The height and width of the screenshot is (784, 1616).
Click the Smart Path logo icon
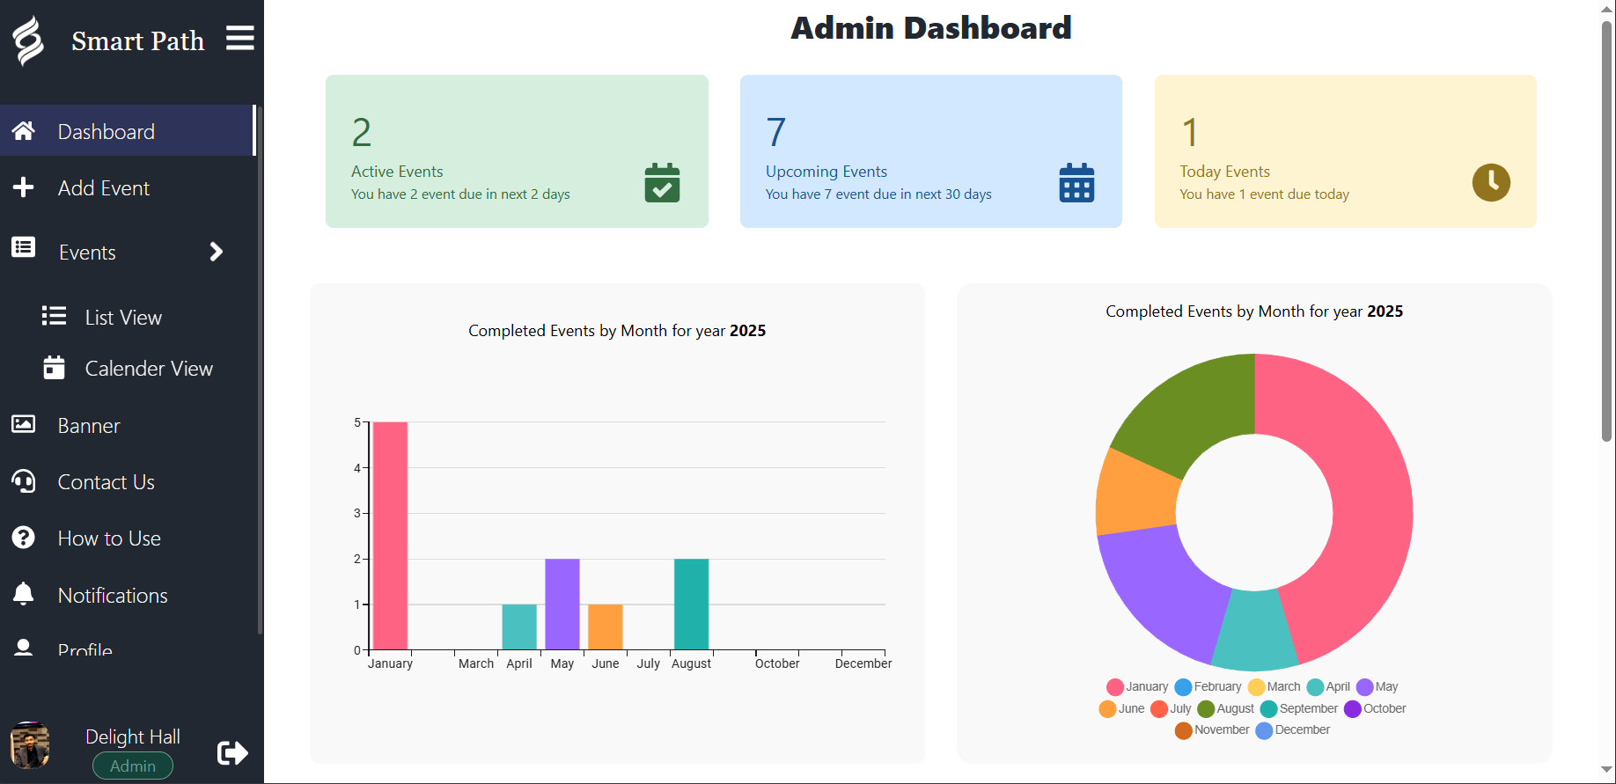(28, 40)
